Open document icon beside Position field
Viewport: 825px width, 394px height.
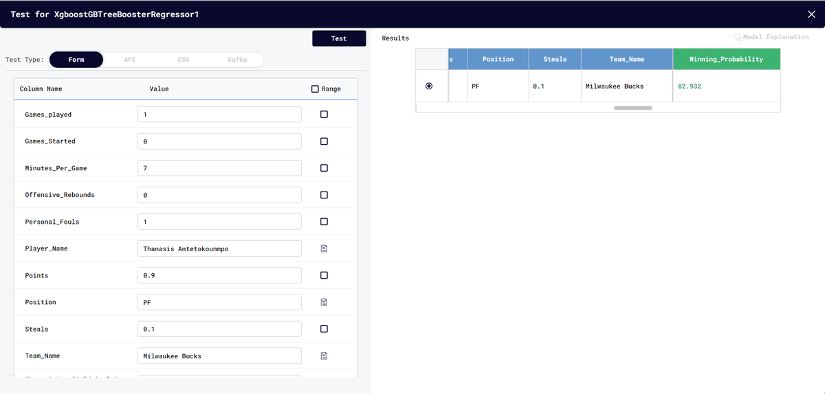click(x=324, y=302)
